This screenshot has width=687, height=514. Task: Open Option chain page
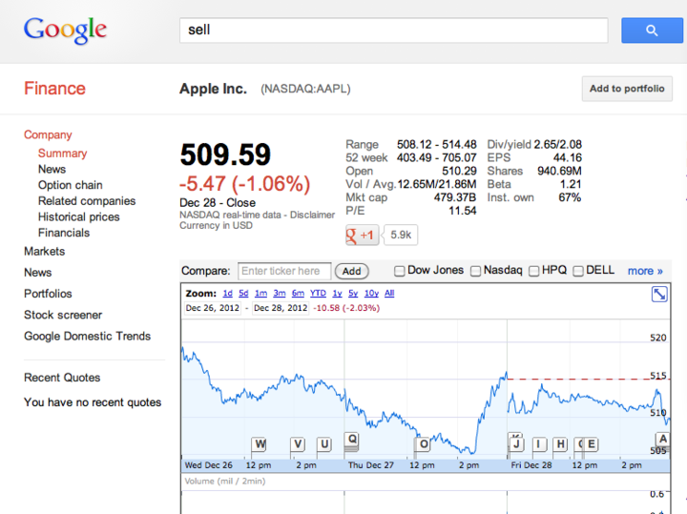pos(70,185)
